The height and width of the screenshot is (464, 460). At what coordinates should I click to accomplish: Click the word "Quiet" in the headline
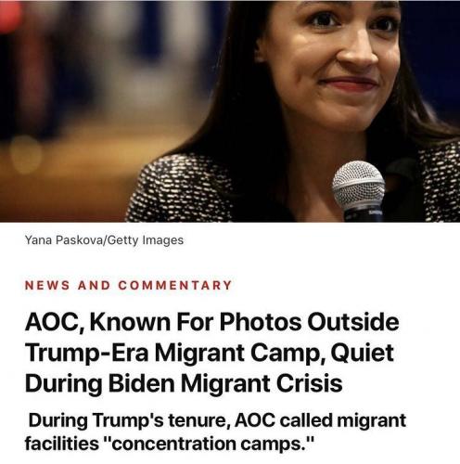click(x=363, y=354)
